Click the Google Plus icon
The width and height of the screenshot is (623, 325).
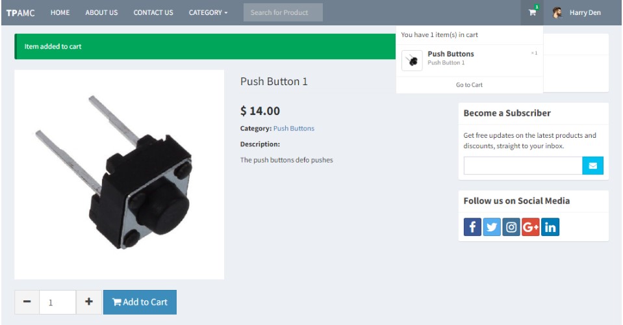530,227
